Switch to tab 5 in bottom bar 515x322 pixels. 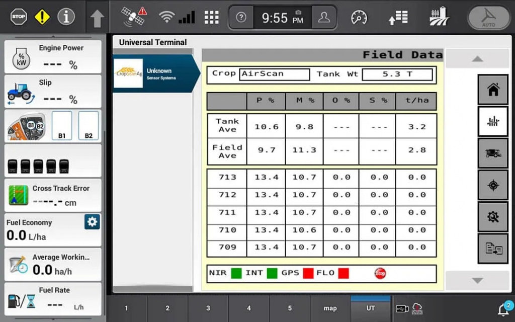coord(290,308)
